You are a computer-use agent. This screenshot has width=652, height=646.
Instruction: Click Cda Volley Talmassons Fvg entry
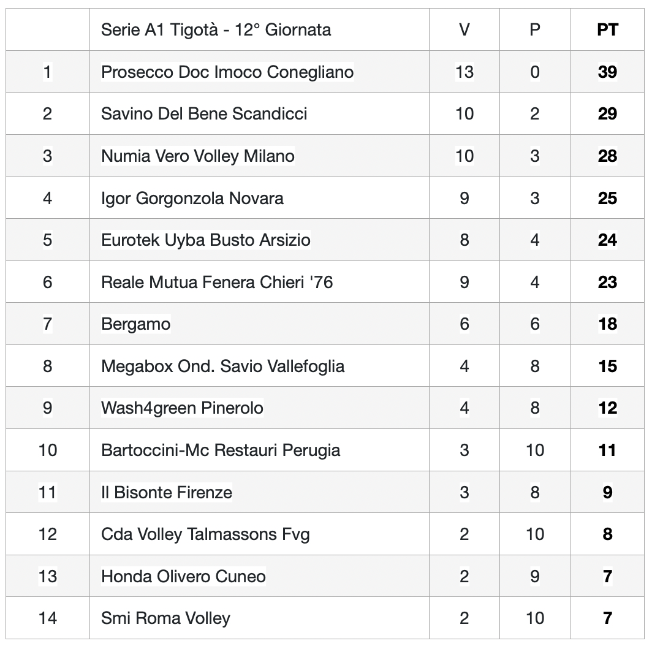[x=205, y=534]
